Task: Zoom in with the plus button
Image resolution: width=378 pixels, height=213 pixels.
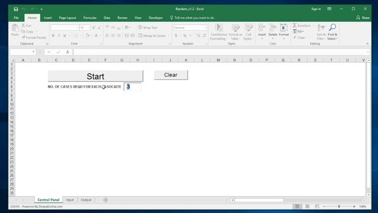Action: [354, 206]
